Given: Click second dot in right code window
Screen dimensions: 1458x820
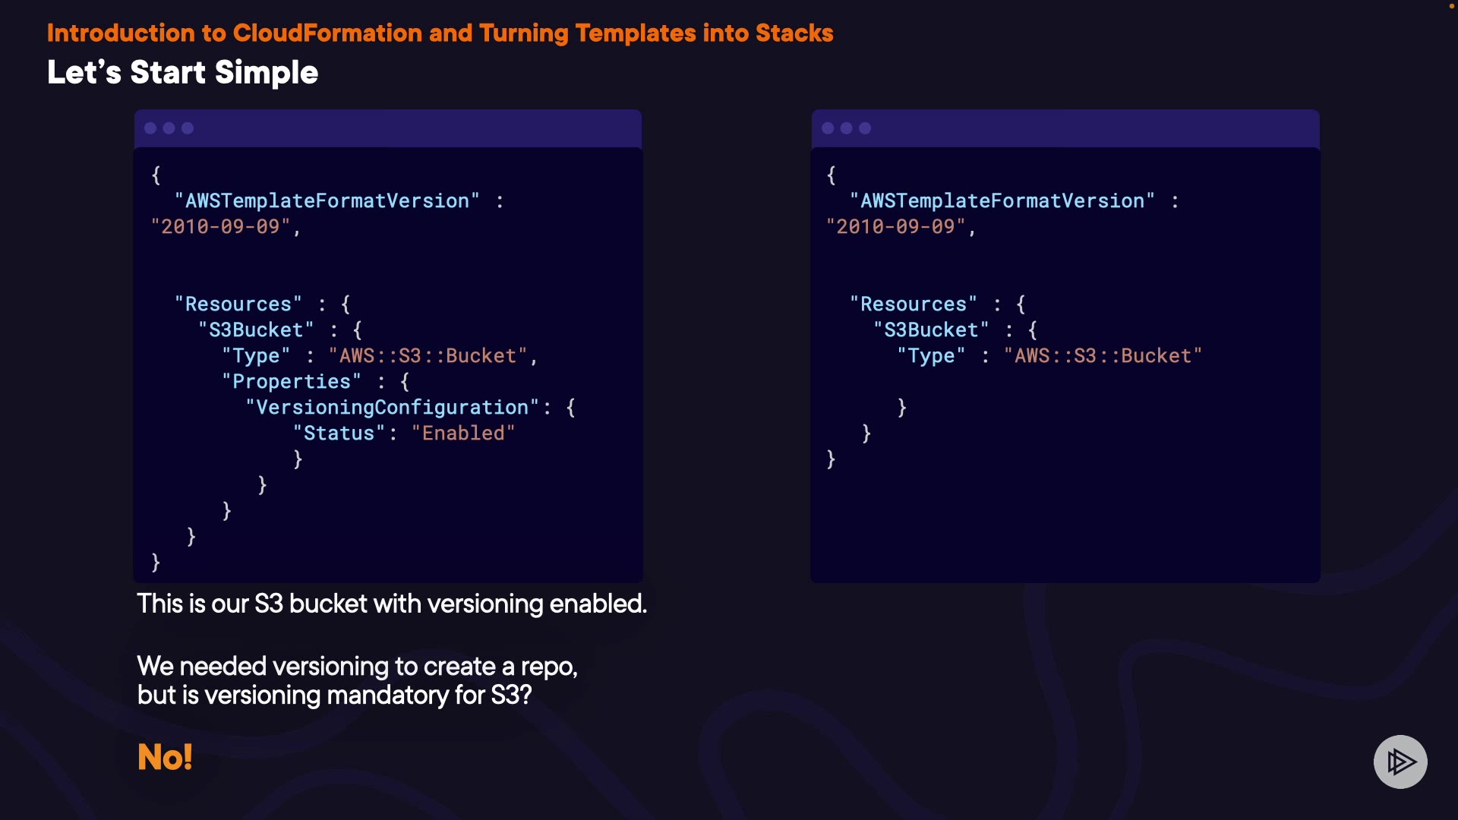Looking at the screenshot, I should tap(846, 128).
